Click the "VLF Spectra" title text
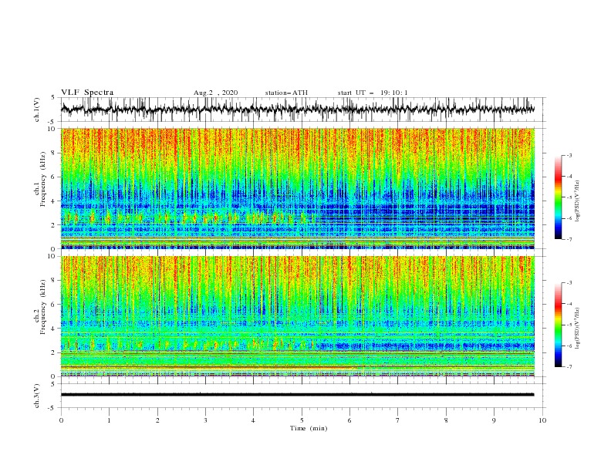Image resolution: width=611 pixels, height=472 pixels. [87, 93]
